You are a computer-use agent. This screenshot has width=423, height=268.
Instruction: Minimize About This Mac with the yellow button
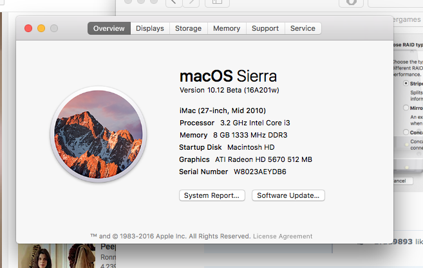(x=41, y=28)
